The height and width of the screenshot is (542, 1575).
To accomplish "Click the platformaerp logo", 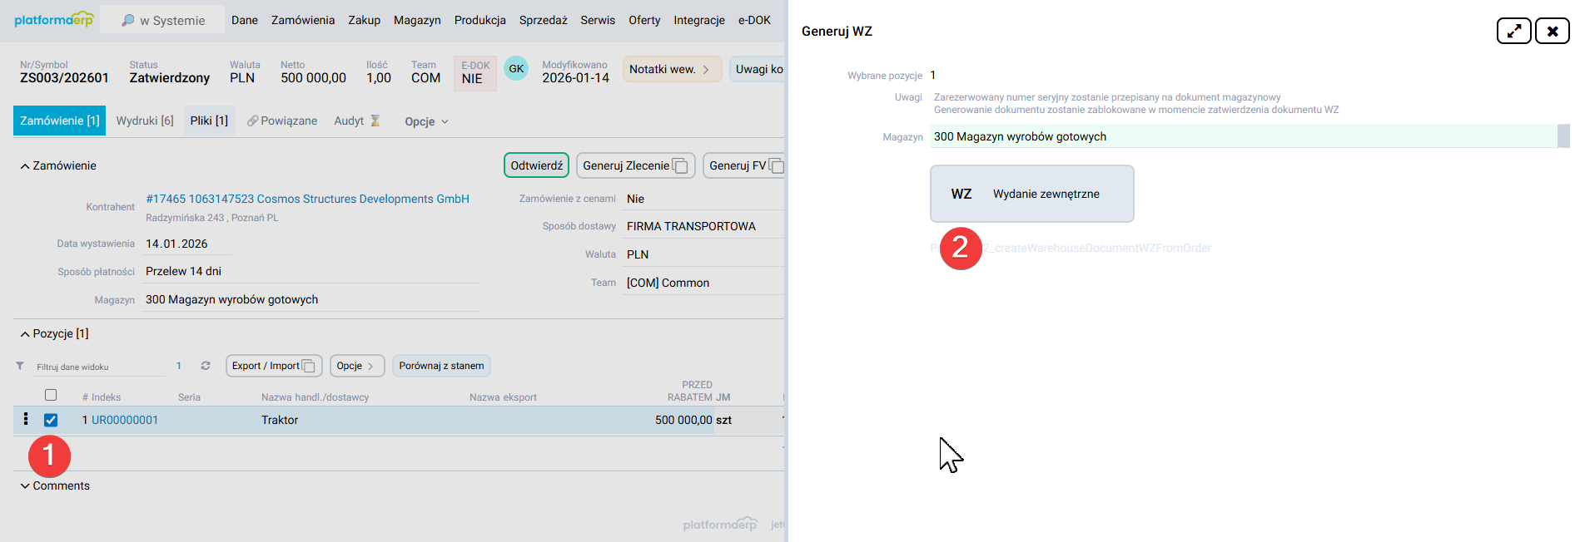I will pos(54,19).
